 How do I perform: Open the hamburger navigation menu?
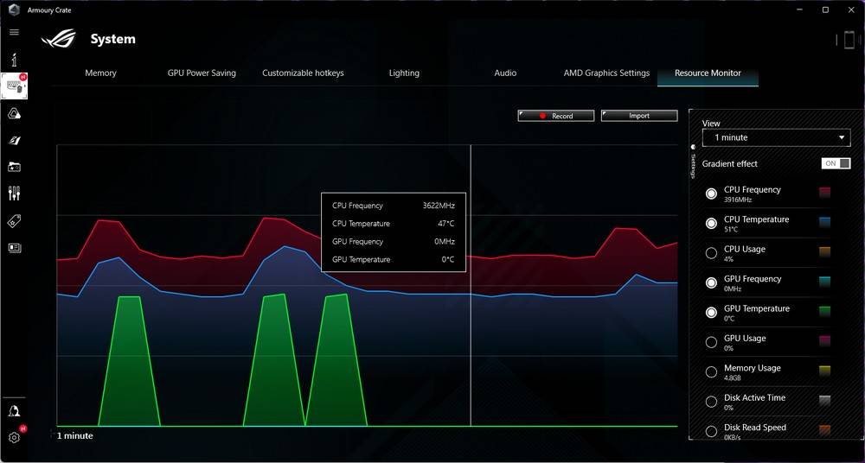pos(15,32)
